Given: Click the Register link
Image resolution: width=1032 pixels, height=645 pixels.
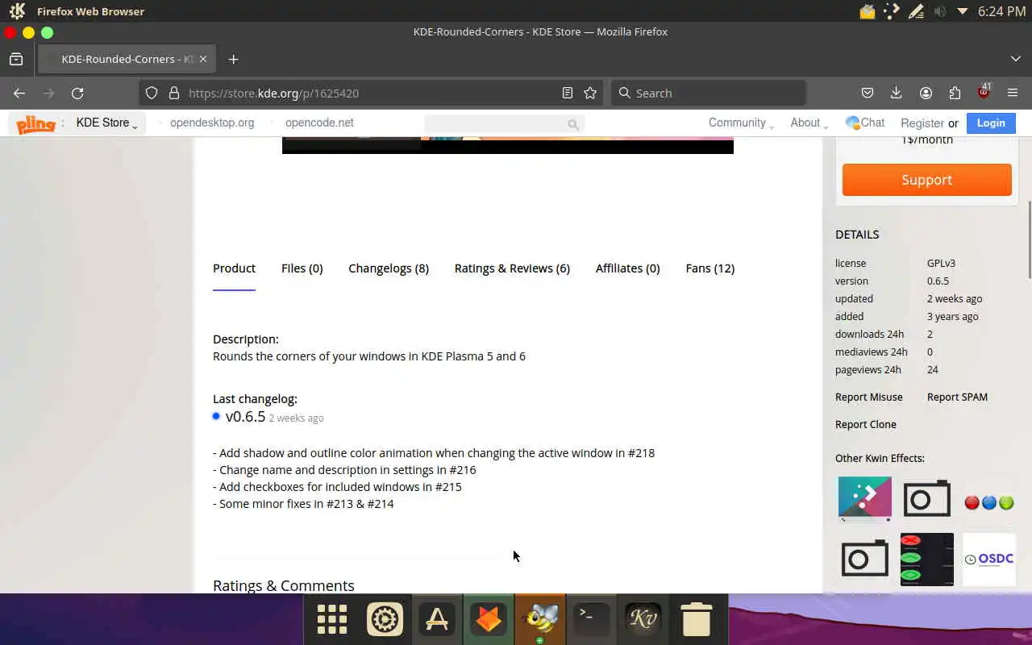Looking at the screenshot, I should click(x=922, y=123).
